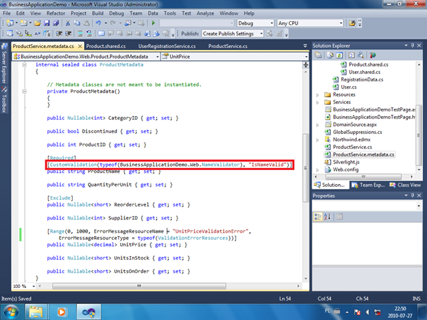
Task: Click the code editor vertical scrollbar thumb
Action: (306, 167)
